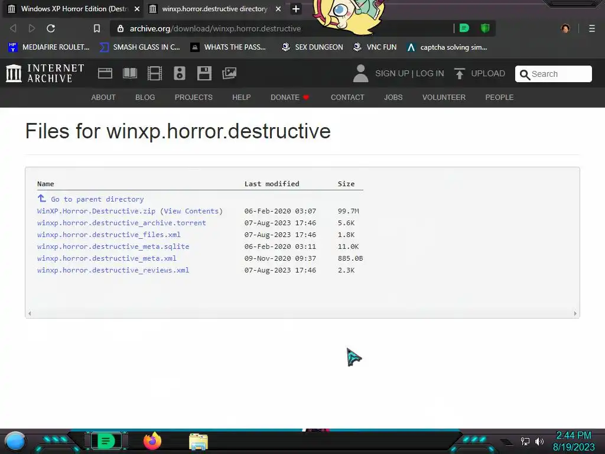Screen dimensions: 605x454
Task: Bookmark this page with the bookmark icon
Action: pyautogui.click(x=97, y=28)
